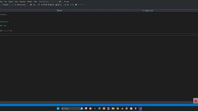198x111 pixels.
Task: Open the Windows Start menu
Action: click(58, 109)
